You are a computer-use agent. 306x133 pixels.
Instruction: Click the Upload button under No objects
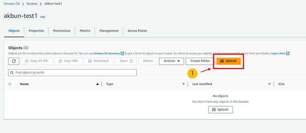[x=221, y=109]
